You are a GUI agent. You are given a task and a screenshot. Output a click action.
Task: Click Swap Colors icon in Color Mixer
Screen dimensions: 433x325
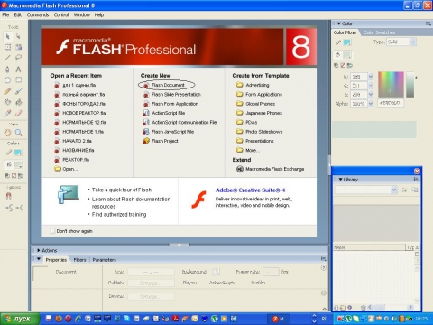point(350,65)
